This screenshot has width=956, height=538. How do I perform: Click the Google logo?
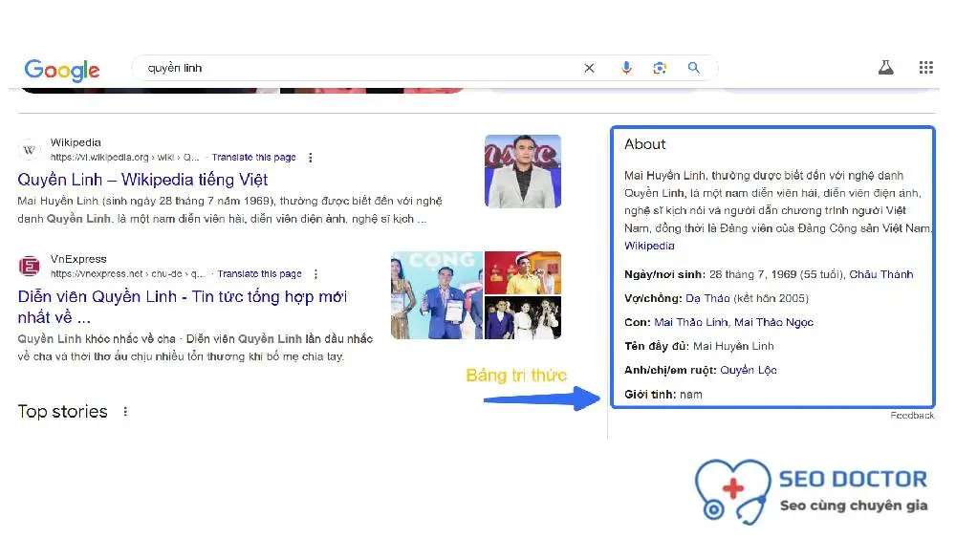(62, 70)
